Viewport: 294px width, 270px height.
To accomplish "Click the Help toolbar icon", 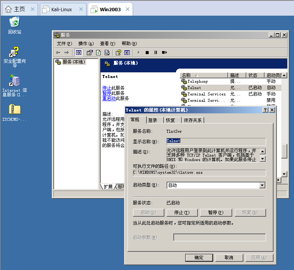I will (x=118, y=53).
